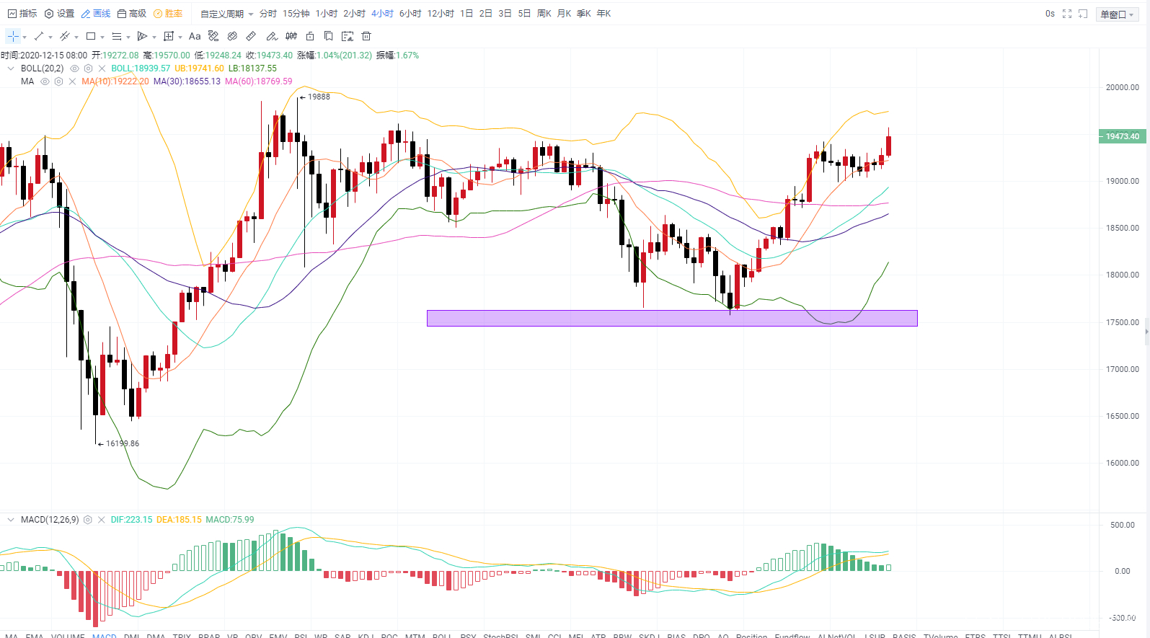The height and width of the screenshot is (638, 1150).
Task: Click the lock drawings icon
Action: pyautogui.click(x=310, y=36)
